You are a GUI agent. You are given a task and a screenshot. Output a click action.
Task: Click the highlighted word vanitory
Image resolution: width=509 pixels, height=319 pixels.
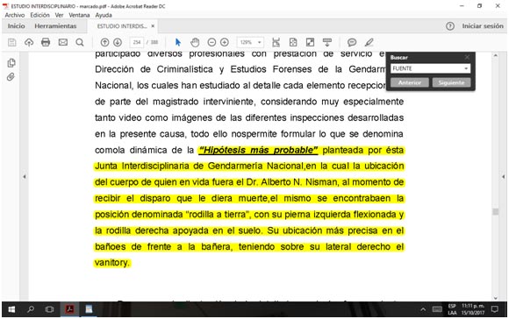pos(111,263)
